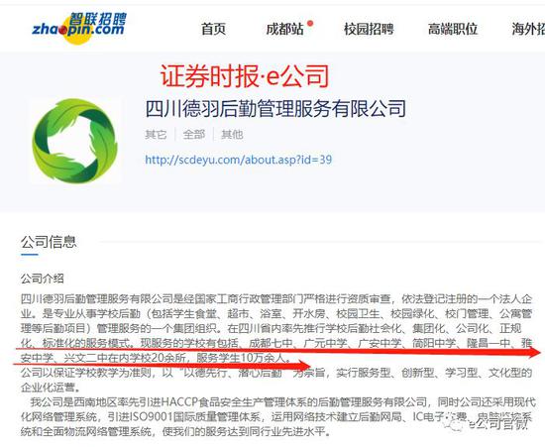Click the 四川德羽后勤管理服务有限公司 company title
545x447 pixels.
275,108
